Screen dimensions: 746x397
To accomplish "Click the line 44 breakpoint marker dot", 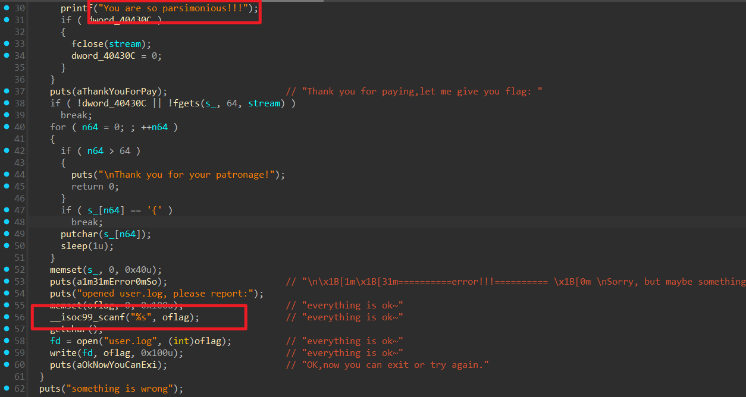I will 6,175.
